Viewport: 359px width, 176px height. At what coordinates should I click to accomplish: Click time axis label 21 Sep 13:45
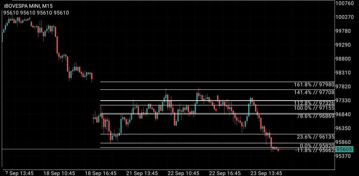[143, 173]
